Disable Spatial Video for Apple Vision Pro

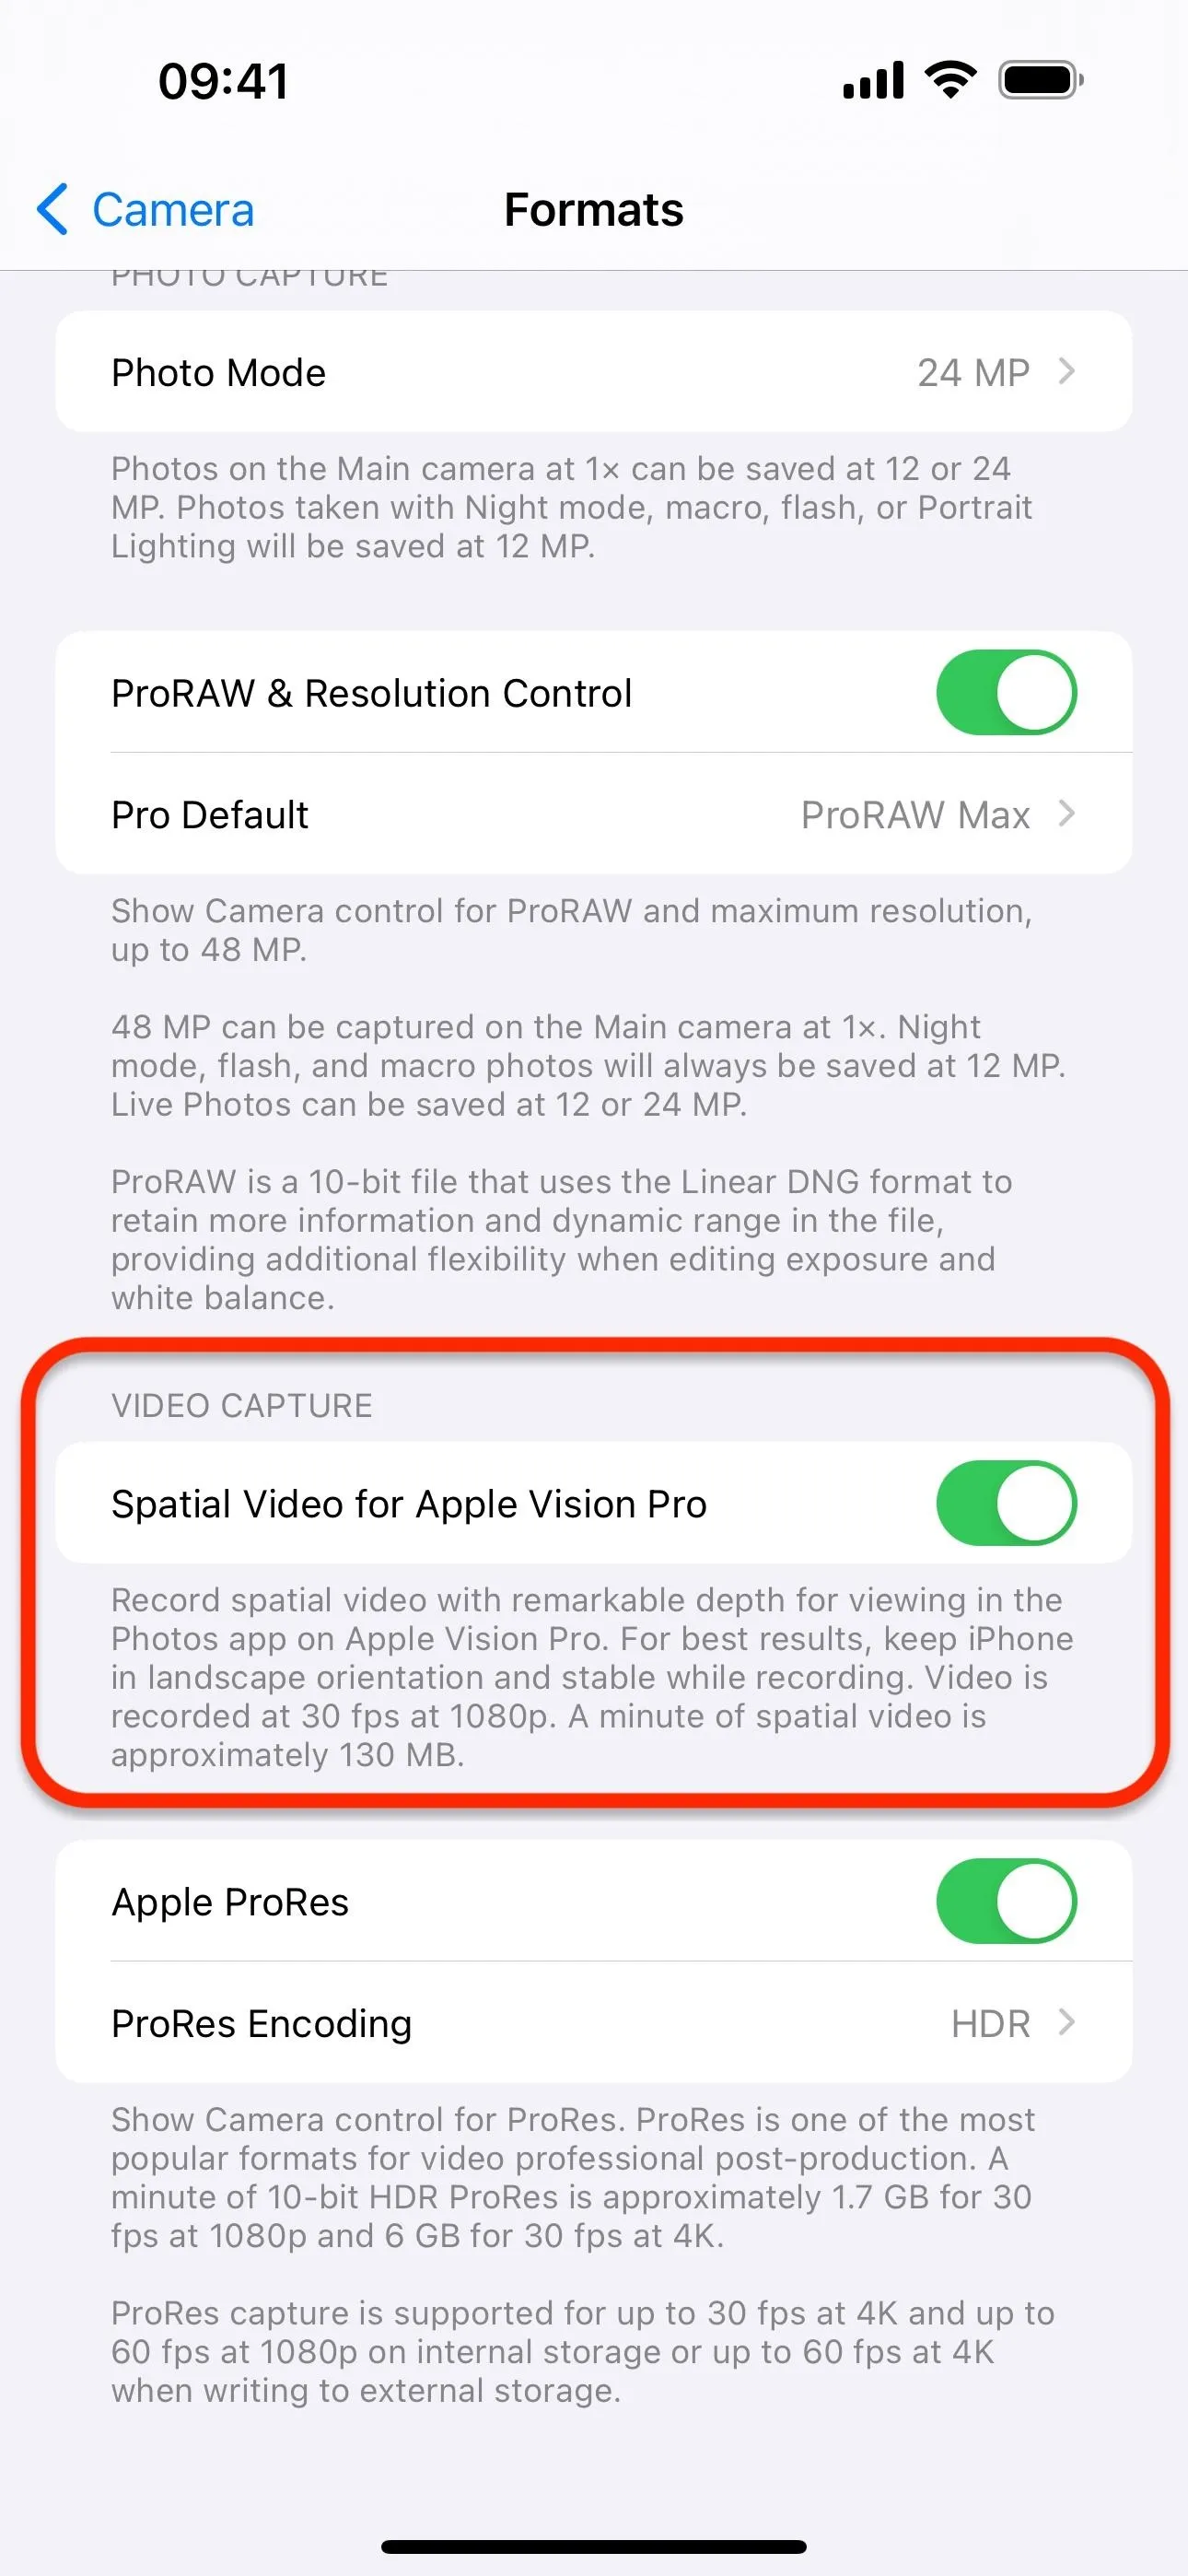point(1006,1502)
